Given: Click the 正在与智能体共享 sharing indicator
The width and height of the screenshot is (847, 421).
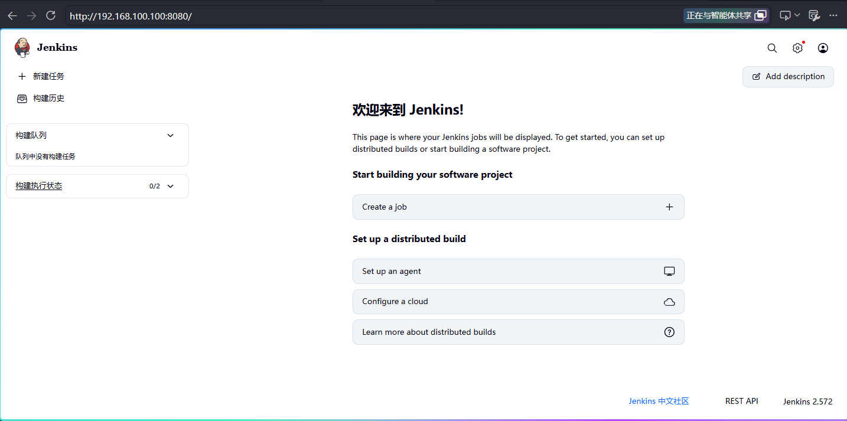Looking at the screenshot, I should click(x=727, y=15).
